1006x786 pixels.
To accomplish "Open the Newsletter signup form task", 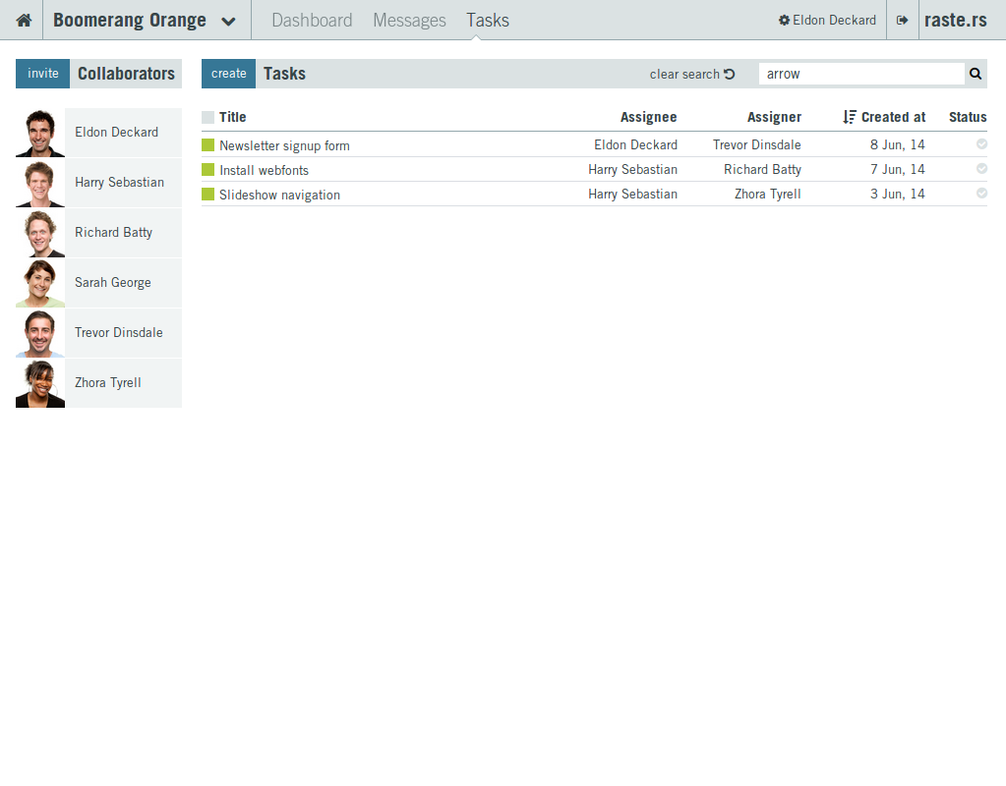I will (284, 145).
